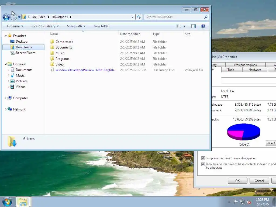276x207 pixels.
Task: Expand the Pictures library node
Action: (x=8, y=81)
